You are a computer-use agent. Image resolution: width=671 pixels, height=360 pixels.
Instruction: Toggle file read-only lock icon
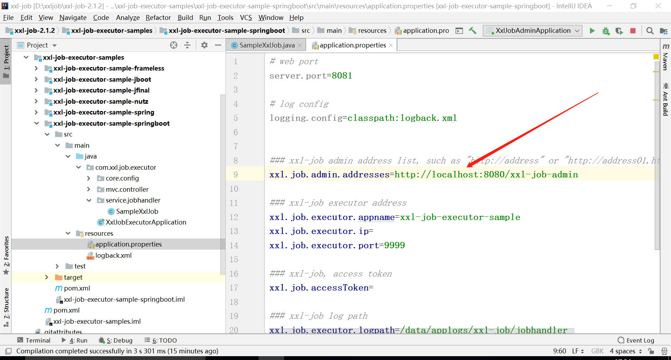651,351
